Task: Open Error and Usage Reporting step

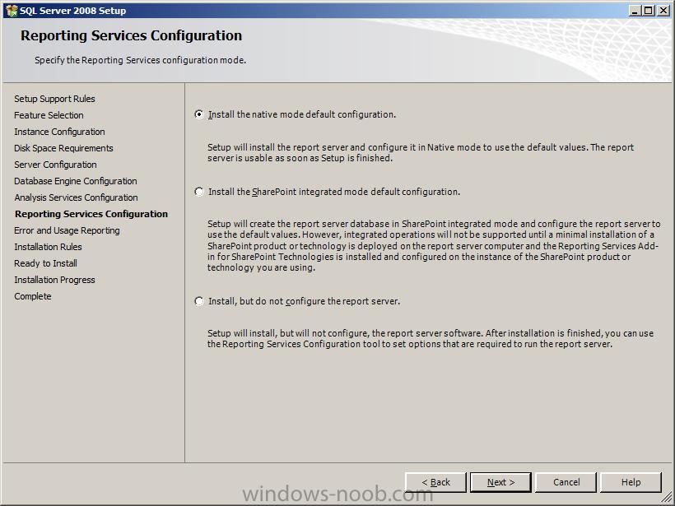Action: 67,230
